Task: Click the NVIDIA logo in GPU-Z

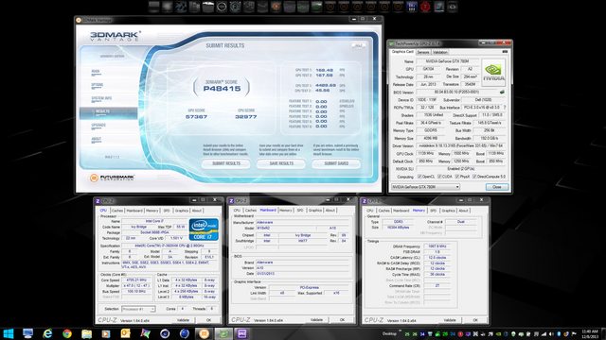Action: (493, 73)
